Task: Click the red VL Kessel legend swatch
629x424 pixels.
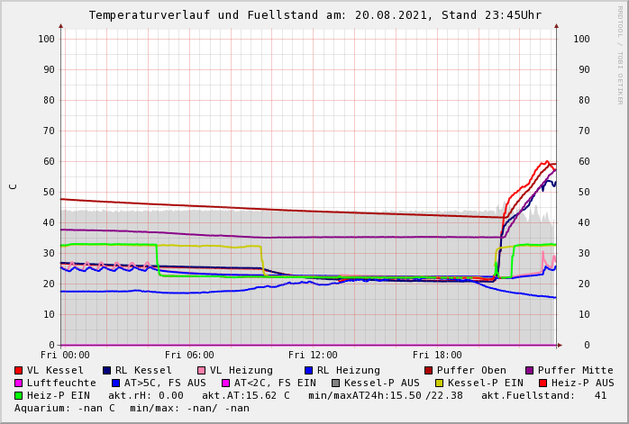Action: (x=19, y=370)
